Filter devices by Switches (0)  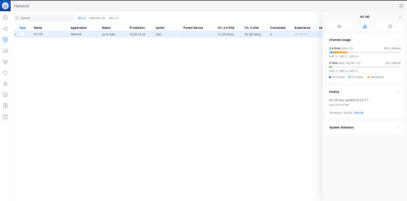click(x=97, y=18)
